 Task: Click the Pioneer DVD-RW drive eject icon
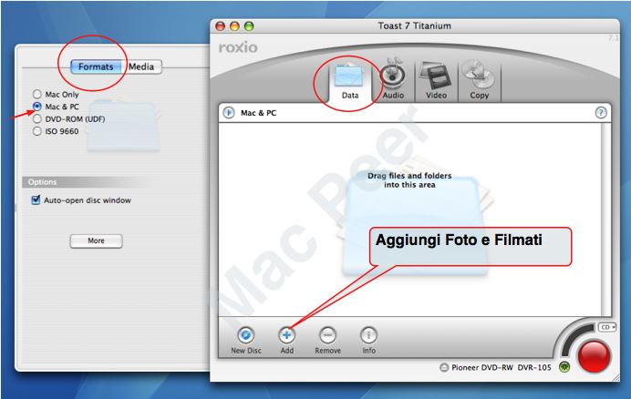click(444, 367)
